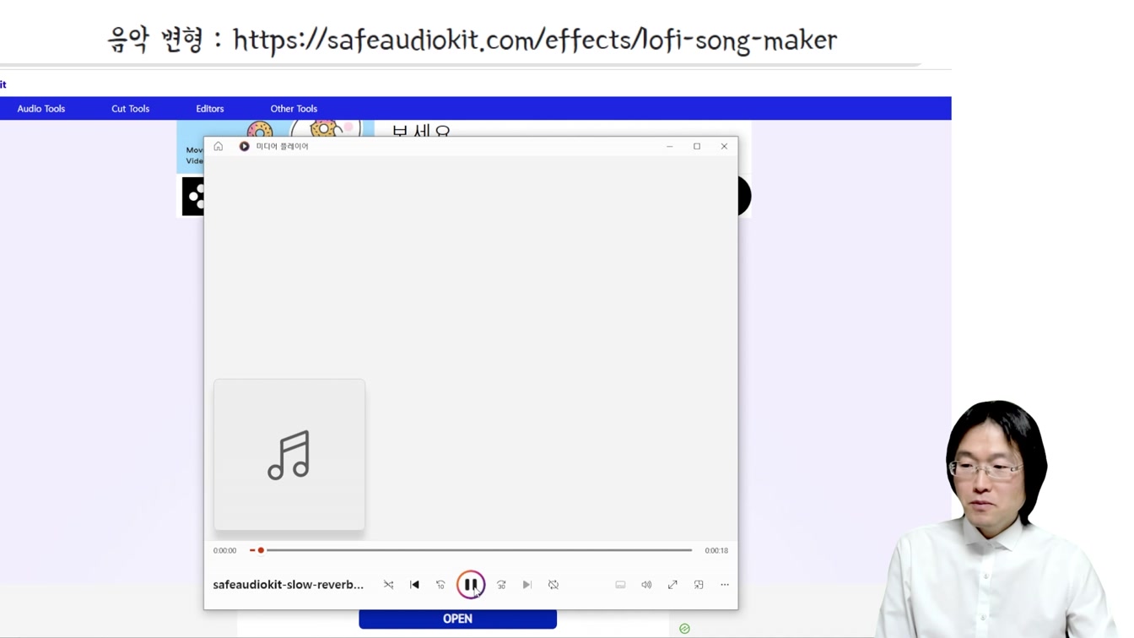Click the total duration 0:00:18
Screen dimensions: 1134x638
click(x=716, y=550)
